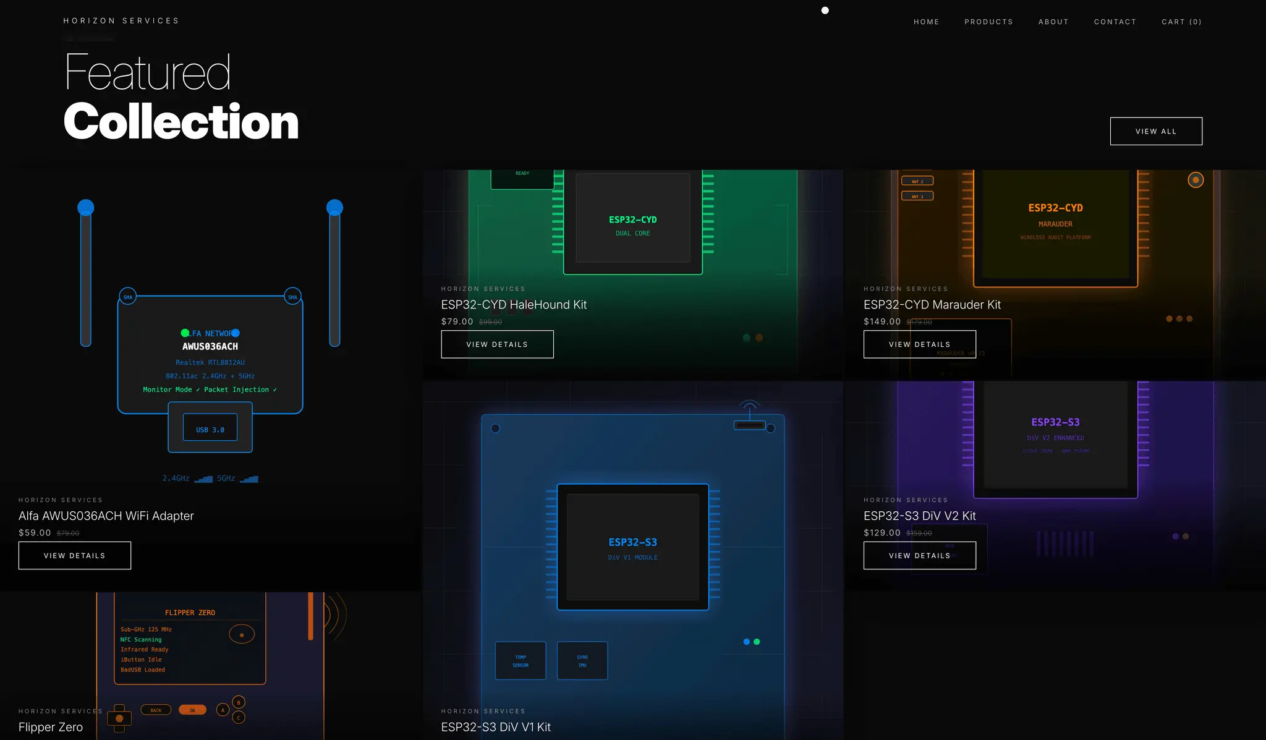Click the $149.00 Marauder Kit price
This screenshot has height=740, width=1266.
[882, 321]
